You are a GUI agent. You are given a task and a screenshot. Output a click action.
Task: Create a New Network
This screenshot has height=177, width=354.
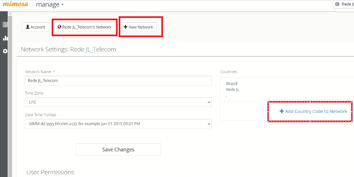click(138, 27)
